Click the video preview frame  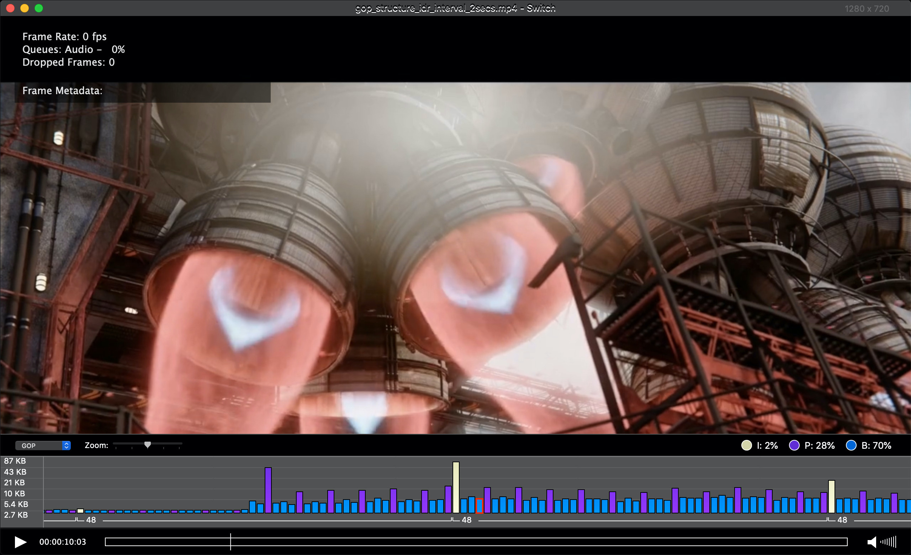click(x=455, y=258)
